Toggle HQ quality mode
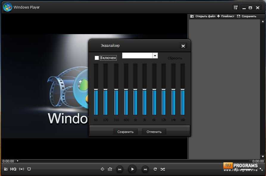Viewport: 266px width, 176px height. tap(13, 169)
